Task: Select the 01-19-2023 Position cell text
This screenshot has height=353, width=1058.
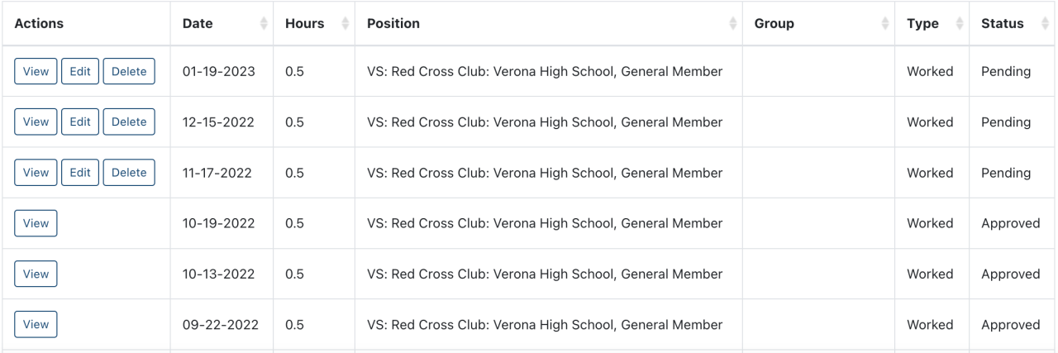Action: (x=545, y=71)
